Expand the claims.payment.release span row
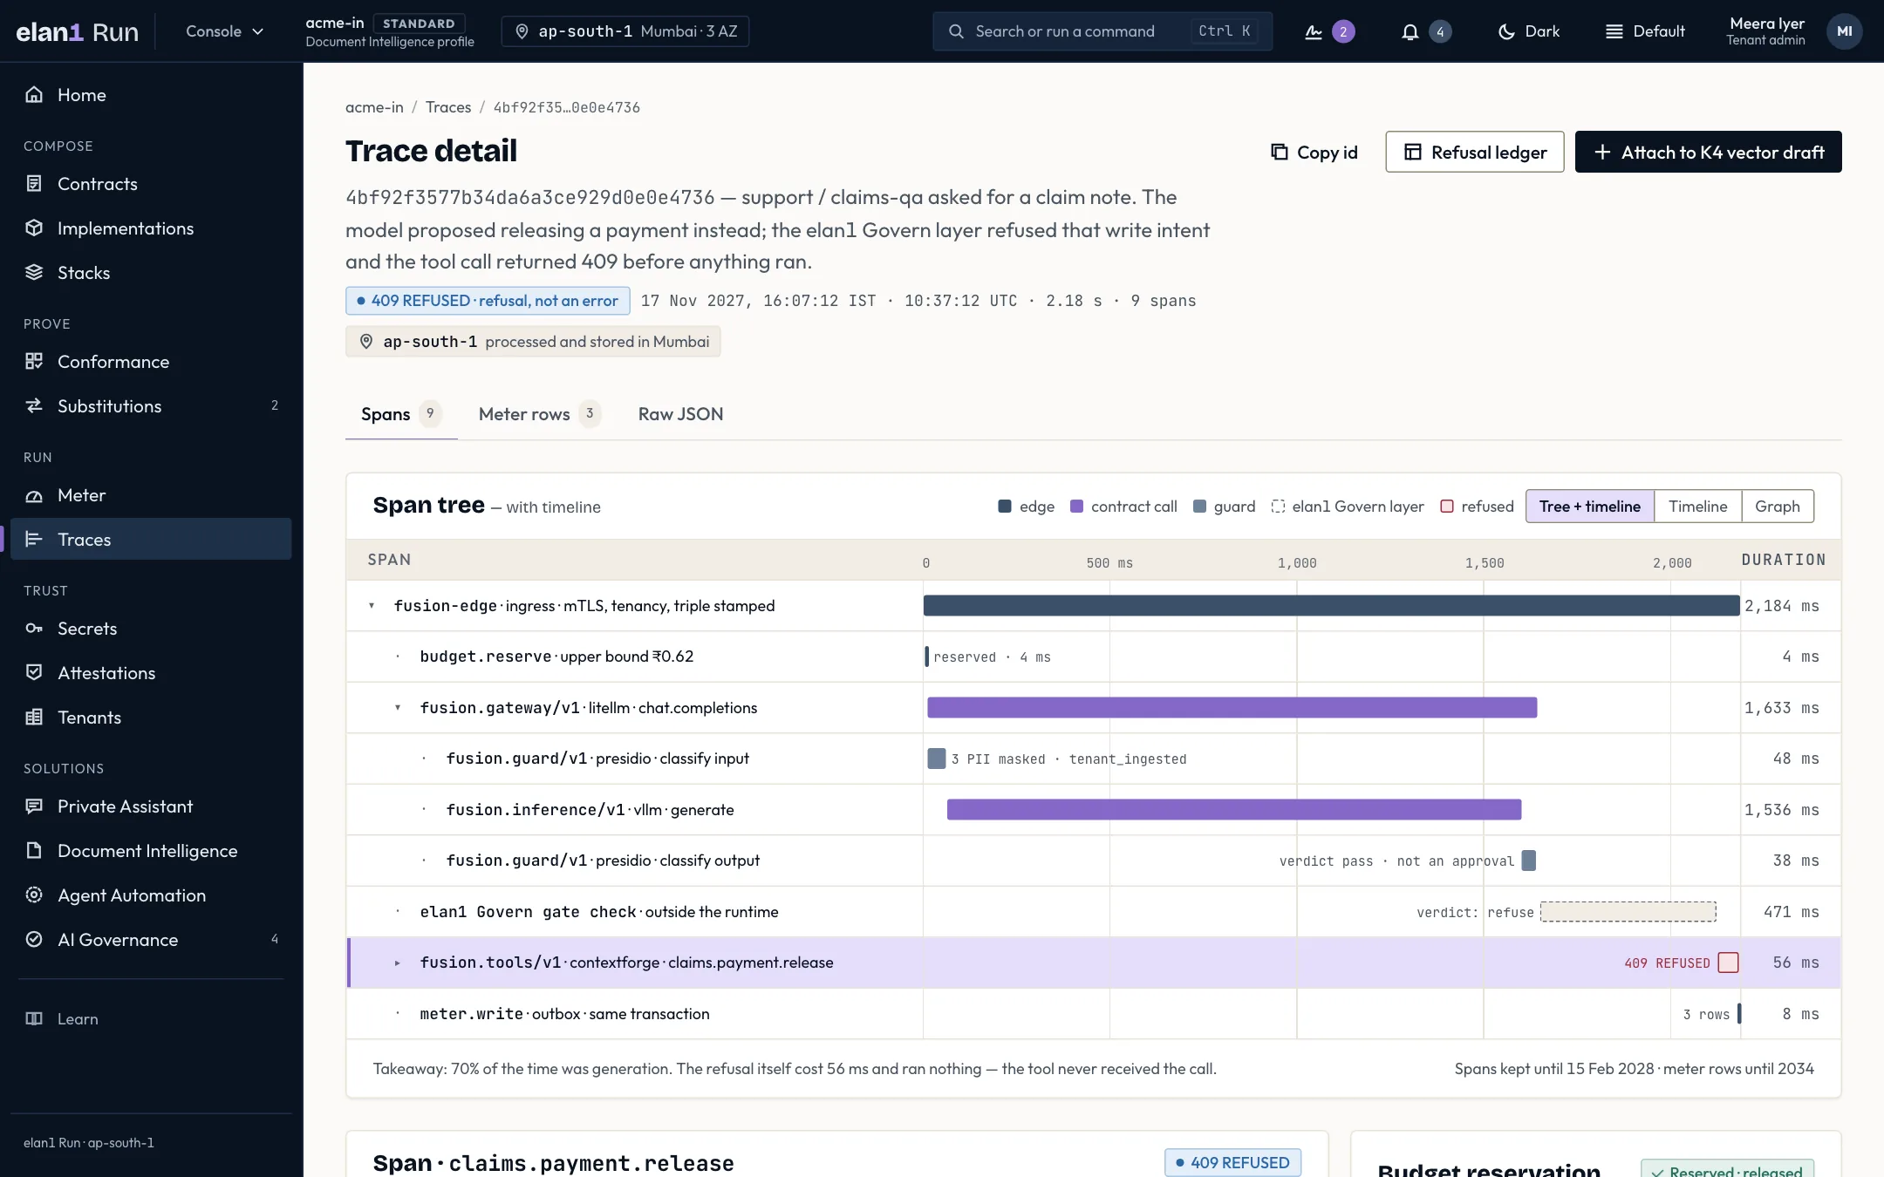1884x1177 pixels. click(x=398, y=963)
